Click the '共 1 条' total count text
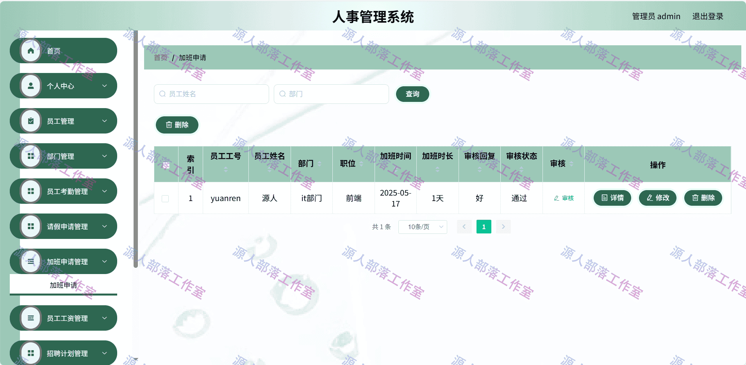 (x=381, y=227)
